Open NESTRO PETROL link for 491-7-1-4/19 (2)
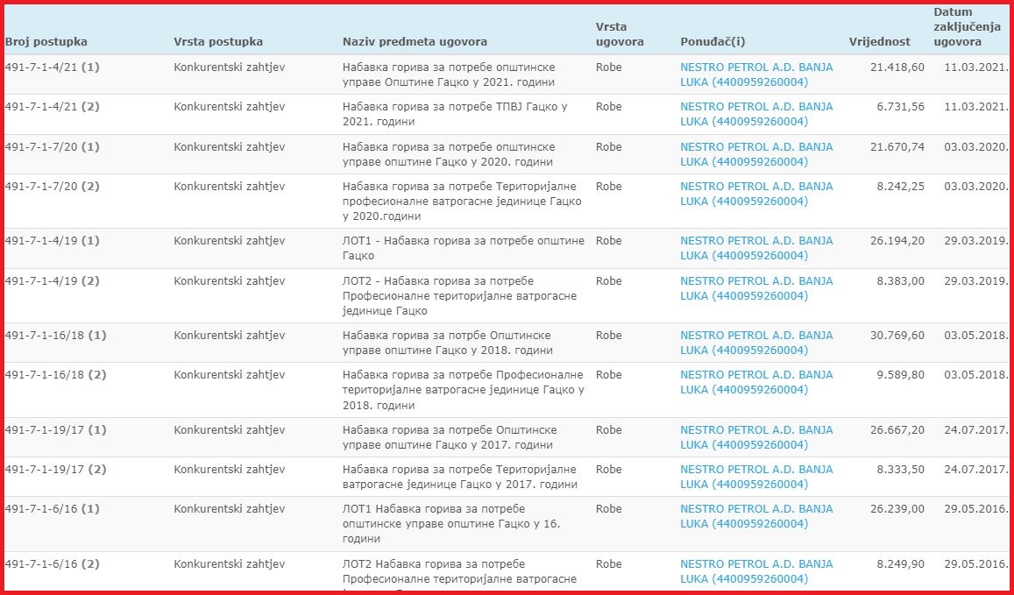The height and width of the screenshot is (595, 1014). pos(756,287)
